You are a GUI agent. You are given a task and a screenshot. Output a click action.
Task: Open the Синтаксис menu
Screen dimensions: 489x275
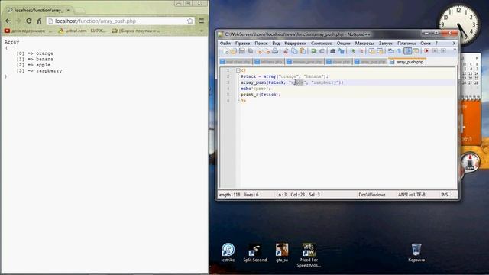(x=321, y=44)
